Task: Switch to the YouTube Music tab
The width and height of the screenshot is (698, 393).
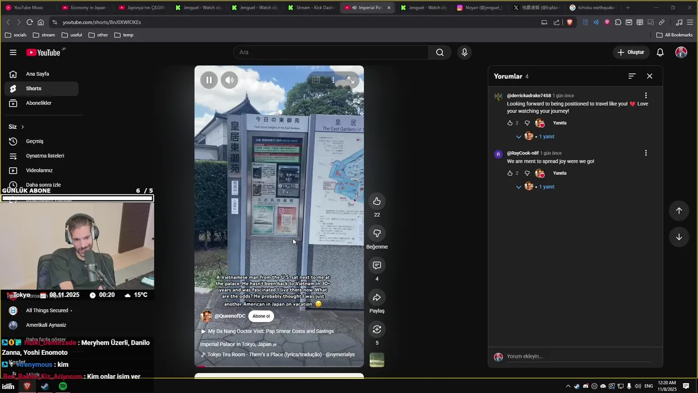Action: tap(28, 8)
